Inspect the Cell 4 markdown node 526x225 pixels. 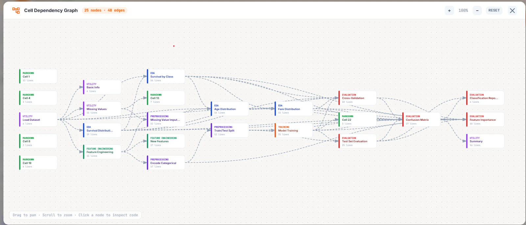coord(38,98)
